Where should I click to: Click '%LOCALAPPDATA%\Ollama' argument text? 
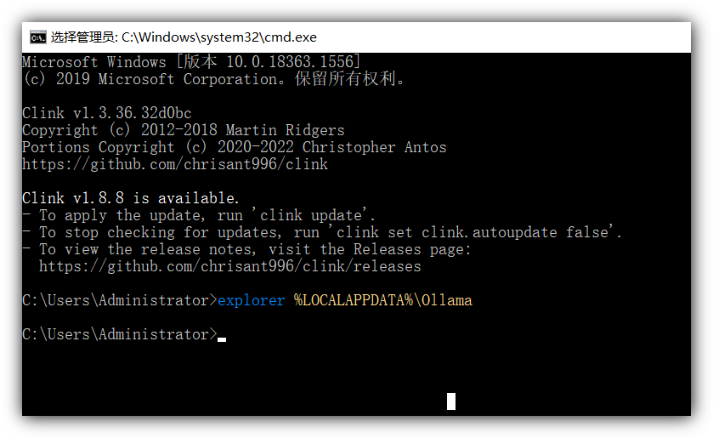[383, 300]
